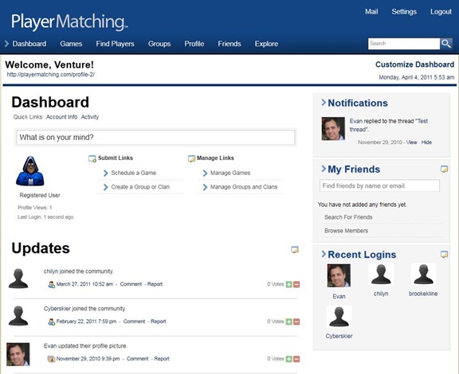Hide the Evan reply notification
The height and width of the screenshot is (374, 459).
point(426,142)
